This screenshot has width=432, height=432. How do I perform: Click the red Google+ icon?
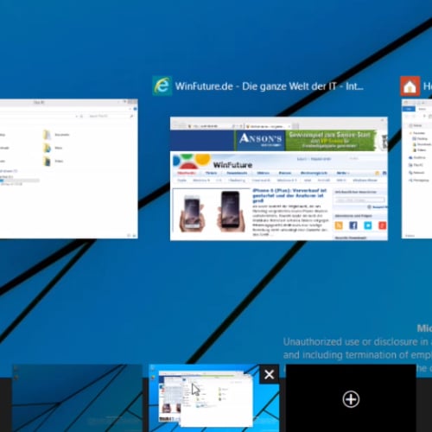[x=383, y=226]
